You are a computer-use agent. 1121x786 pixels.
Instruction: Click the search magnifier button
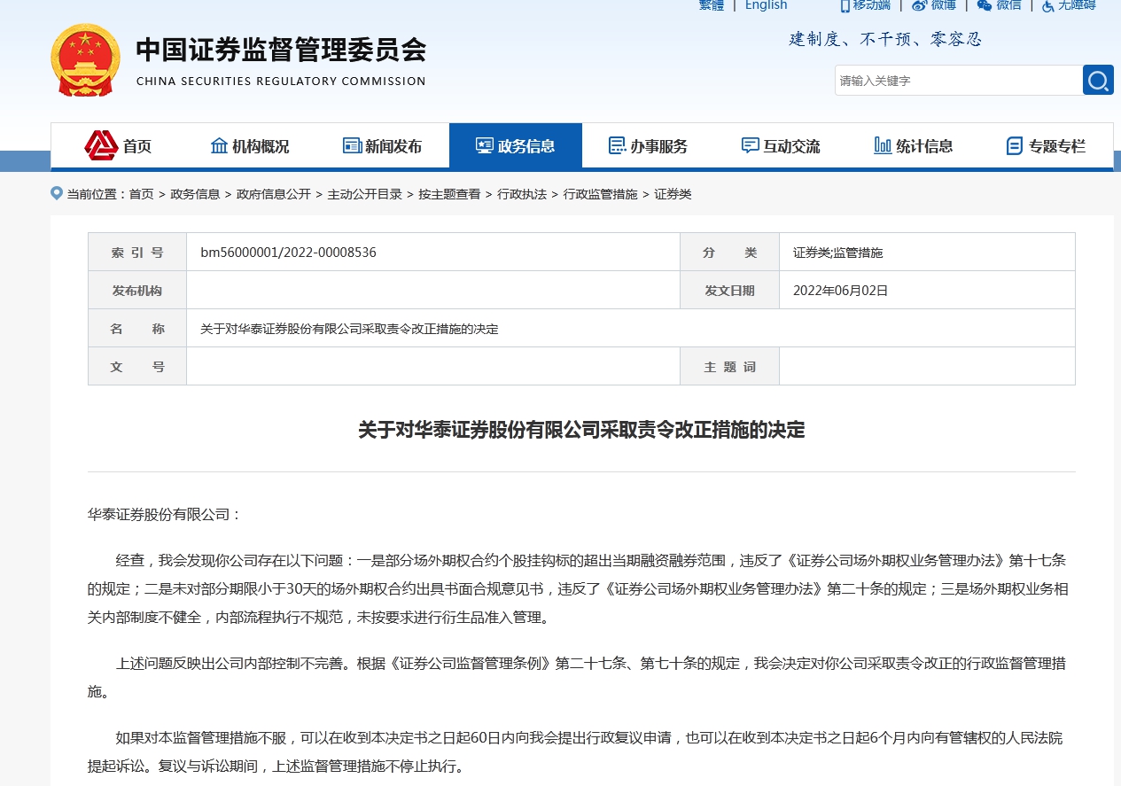click(x=1098, y=80)
